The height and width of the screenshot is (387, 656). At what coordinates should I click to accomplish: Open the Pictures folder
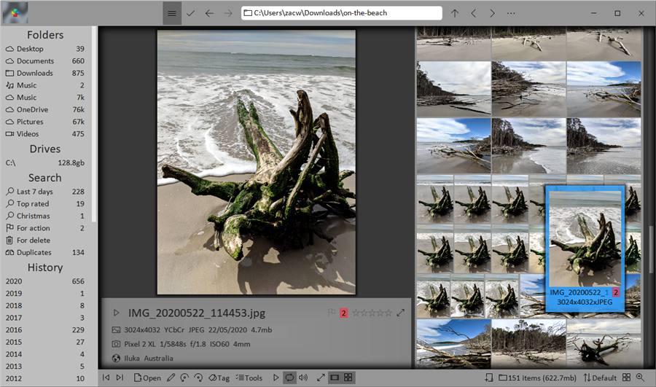point(44,122)
